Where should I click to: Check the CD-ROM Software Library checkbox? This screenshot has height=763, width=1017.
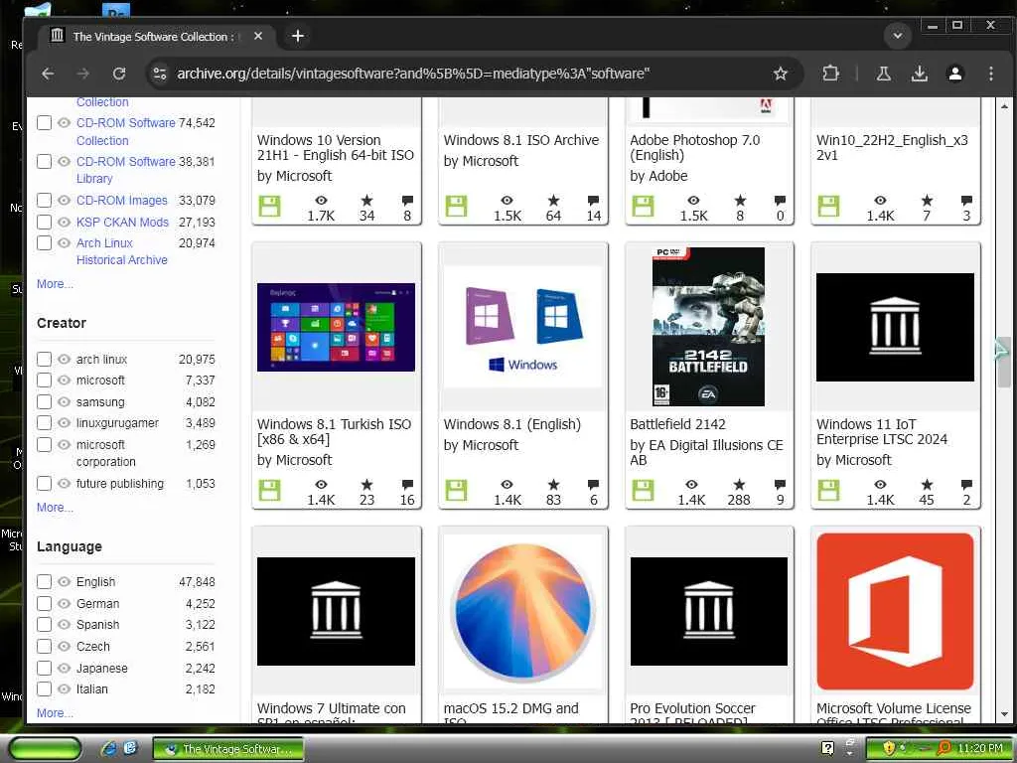(44, 161)
